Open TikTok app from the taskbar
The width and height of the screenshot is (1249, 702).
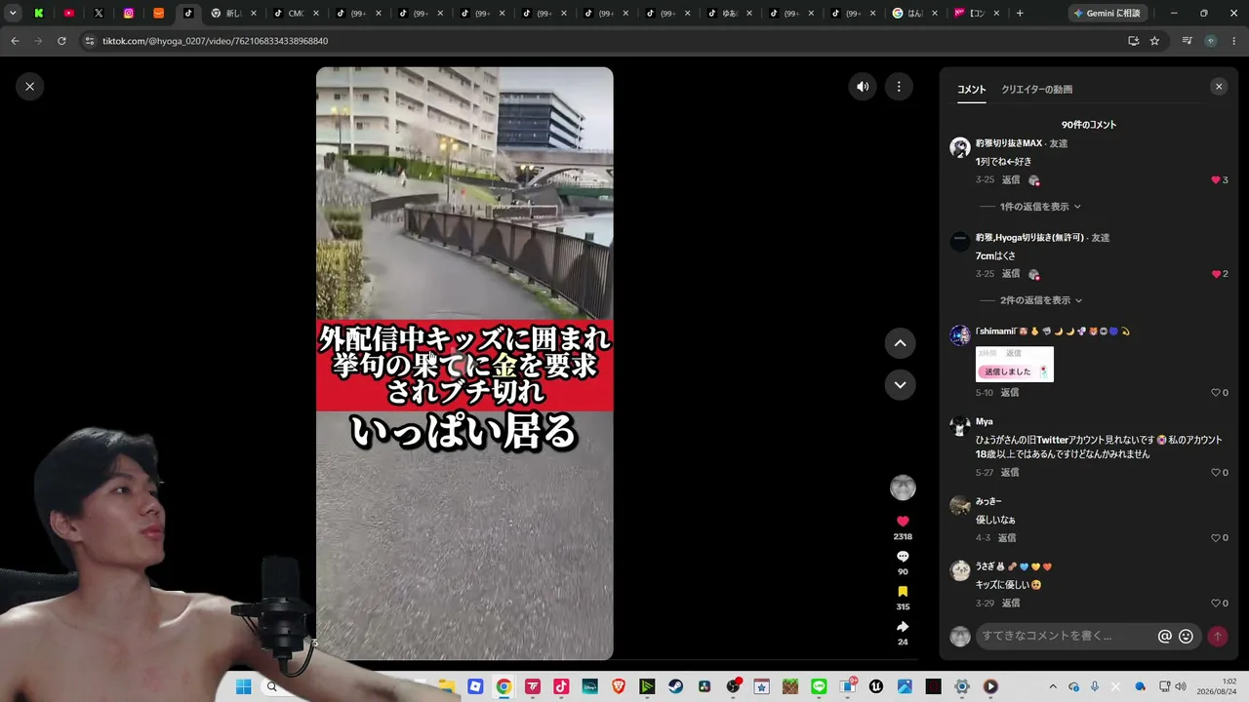click(x=561, y=686)
